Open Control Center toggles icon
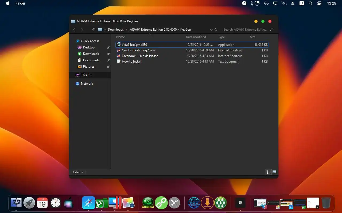Viewport: 342px width, 213px height. point(319,3)
